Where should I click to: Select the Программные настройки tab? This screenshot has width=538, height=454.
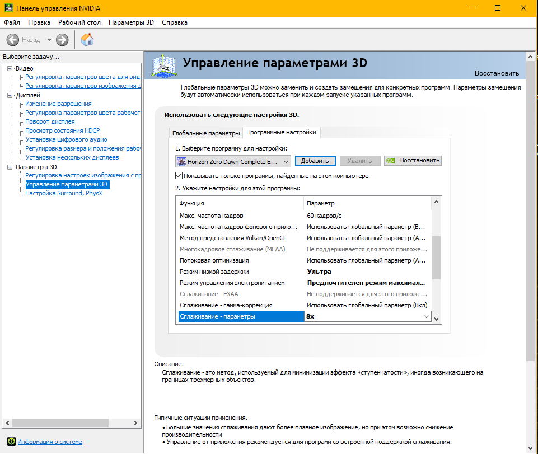pyautogui.click(x=282, y=132)
